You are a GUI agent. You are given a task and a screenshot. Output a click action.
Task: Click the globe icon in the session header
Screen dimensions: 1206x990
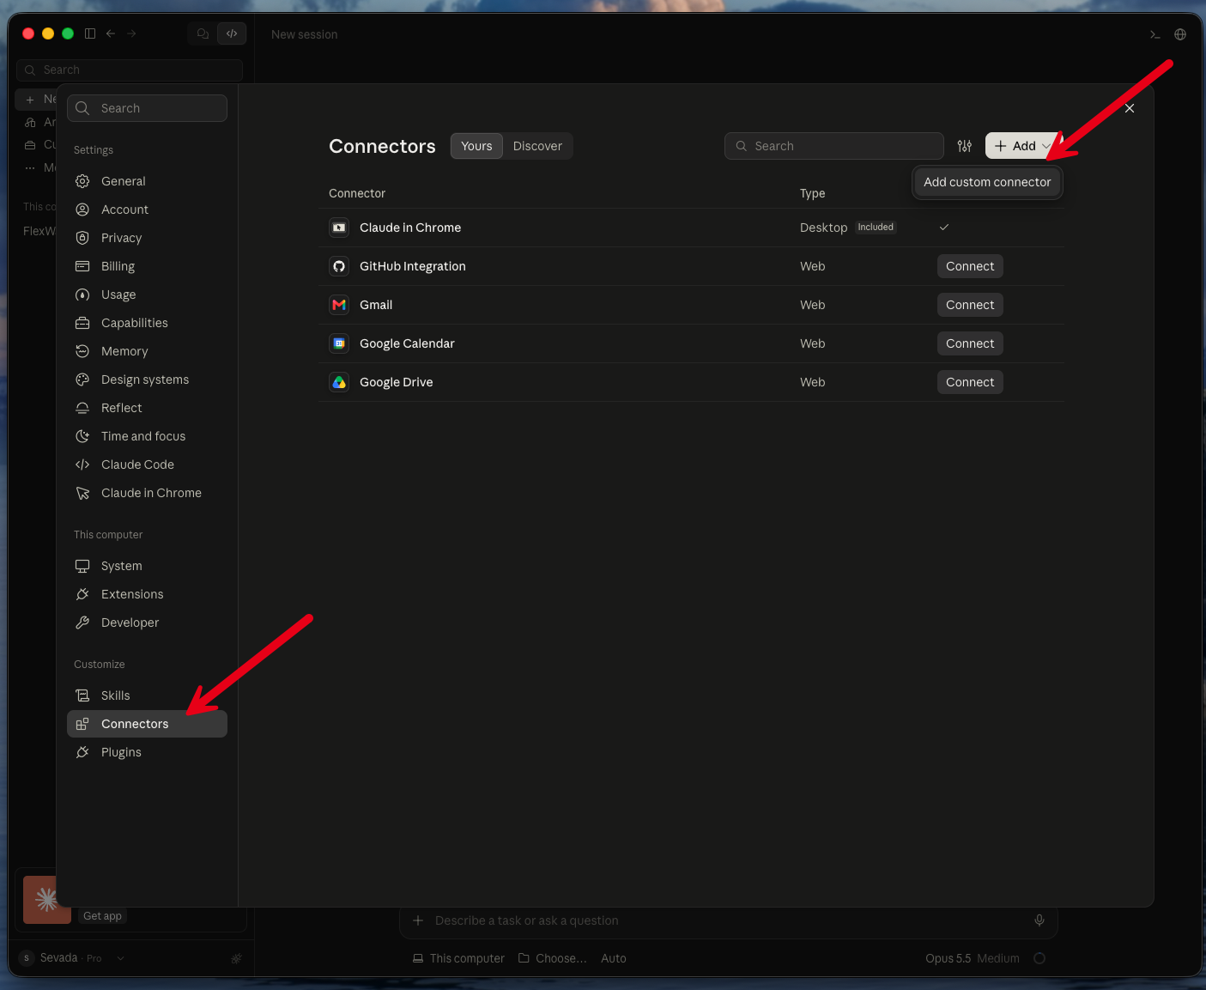tap(1180, 34)
